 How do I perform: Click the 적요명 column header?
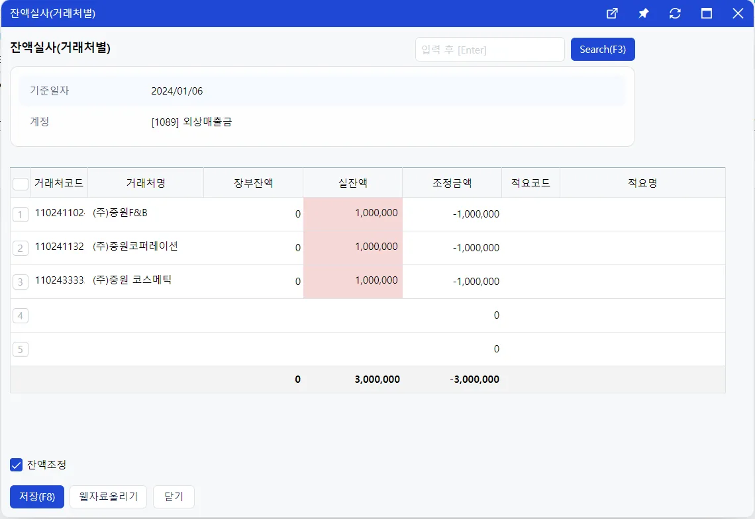point(642,183)
